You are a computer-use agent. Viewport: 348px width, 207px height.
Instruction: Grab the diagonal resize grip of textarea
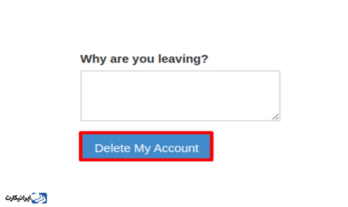275,116
